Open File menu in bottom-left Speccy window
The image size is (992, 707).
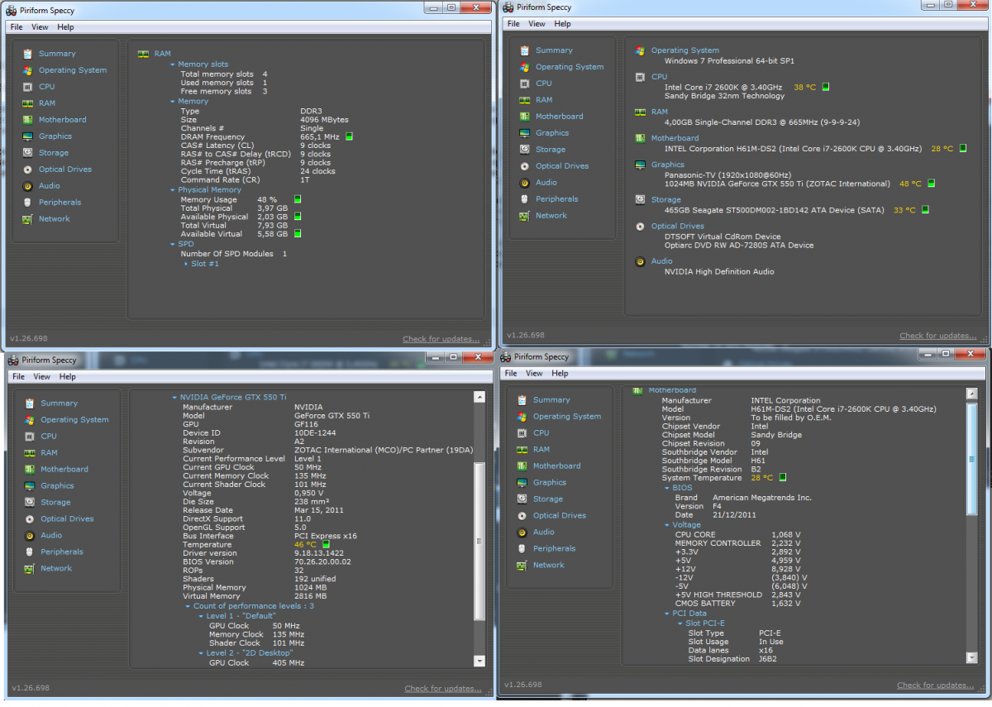tap(19, 377)
